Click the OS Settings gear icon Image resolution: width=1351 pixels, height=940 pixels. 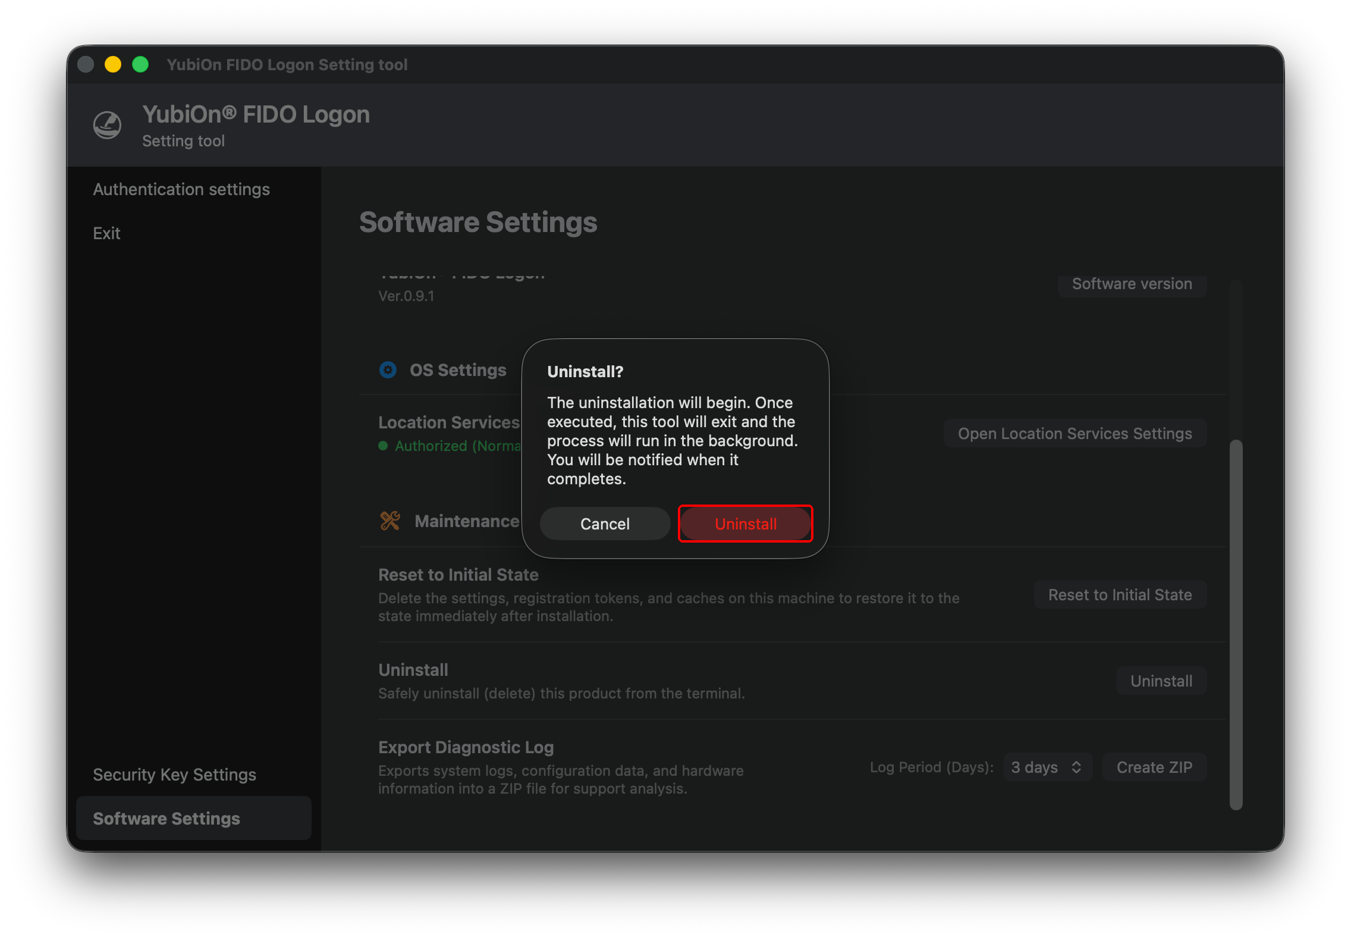pyautogui.click(x=388, y=370)
